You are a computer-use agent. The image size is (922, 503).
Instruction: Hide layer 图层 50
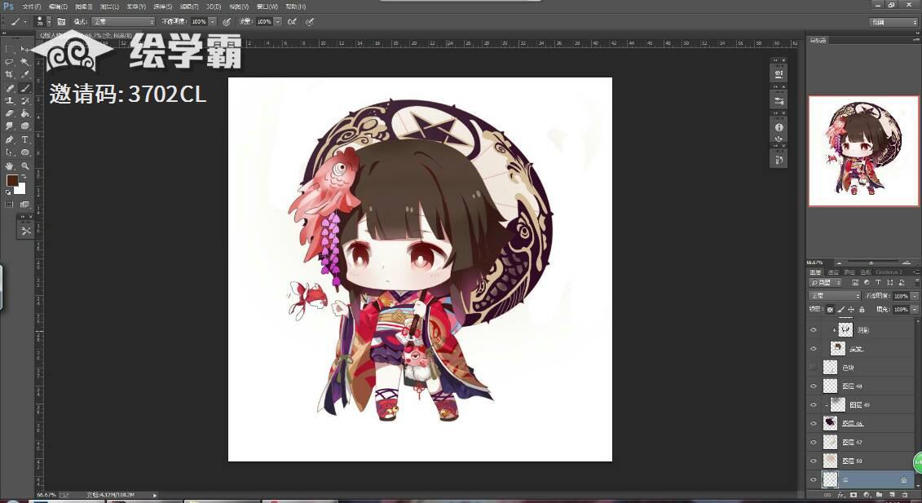814,461
